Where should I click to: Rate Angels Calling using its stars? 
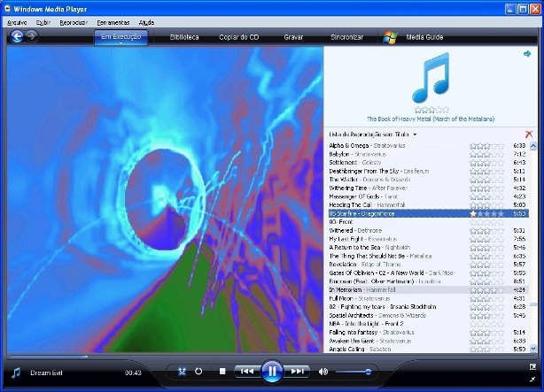pos(486,350)
